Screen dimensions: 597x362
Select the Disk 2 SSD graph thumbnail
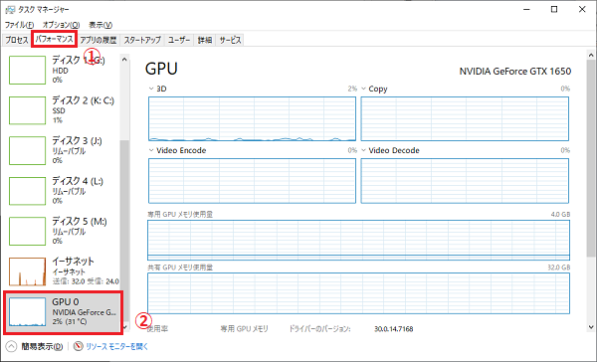point(27,110)
